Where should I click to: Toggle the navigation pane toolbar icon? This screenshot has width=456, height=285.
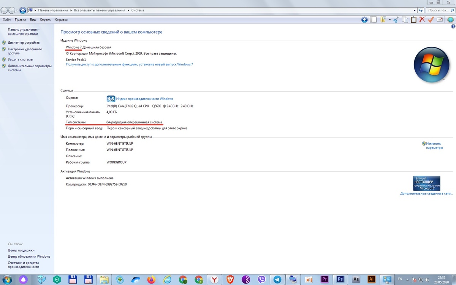[x=374, y=20]
